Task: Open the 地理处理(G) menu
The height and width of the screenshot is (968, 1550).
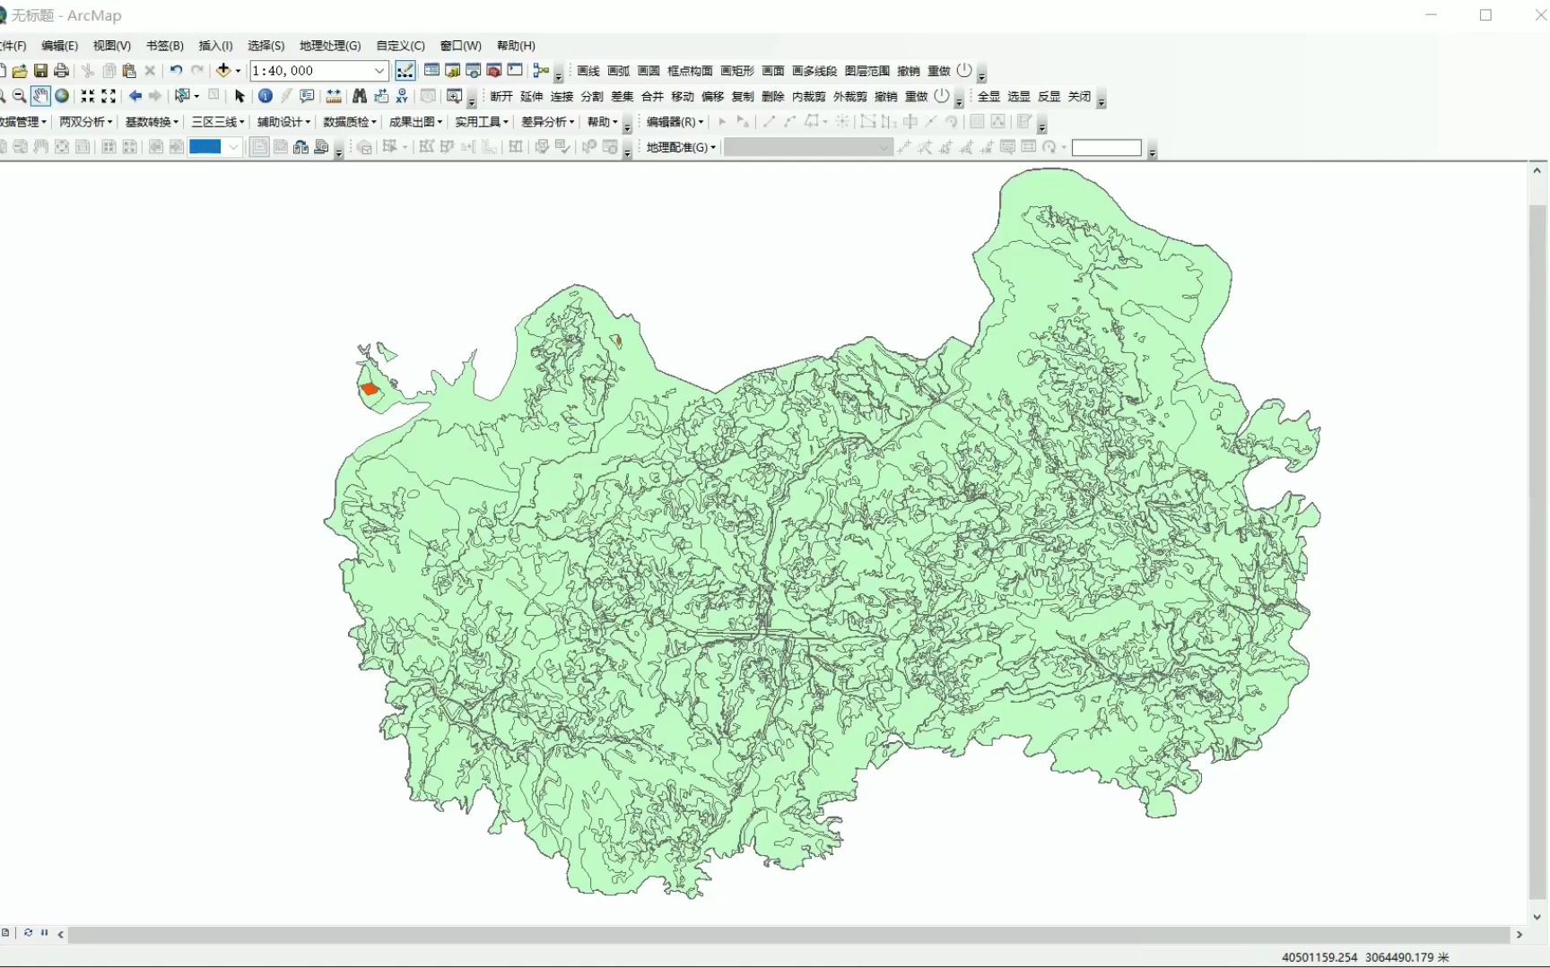Action: pos(330,46)
